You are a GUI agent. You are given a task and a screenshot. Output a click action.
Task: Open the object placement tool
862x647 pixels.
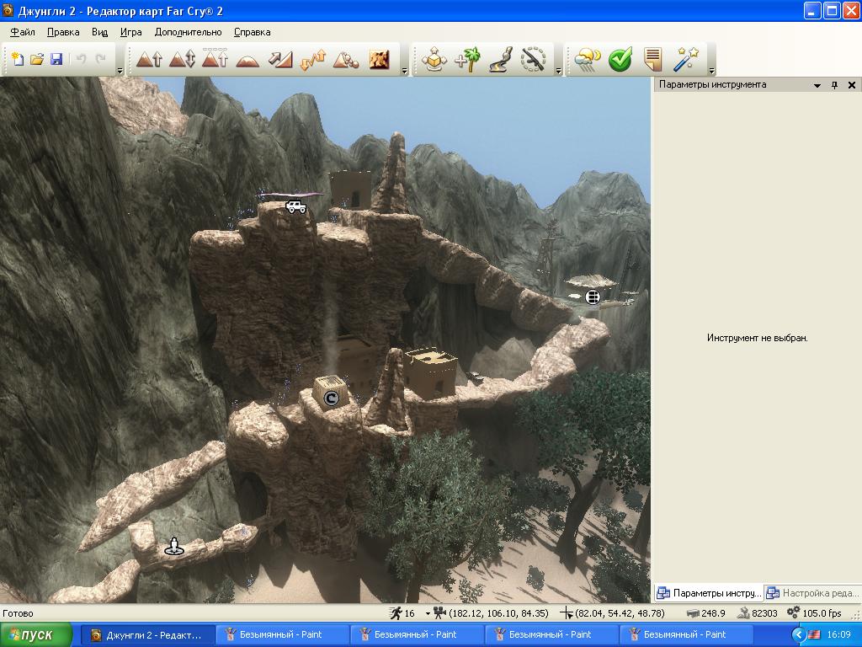(434, 59)
